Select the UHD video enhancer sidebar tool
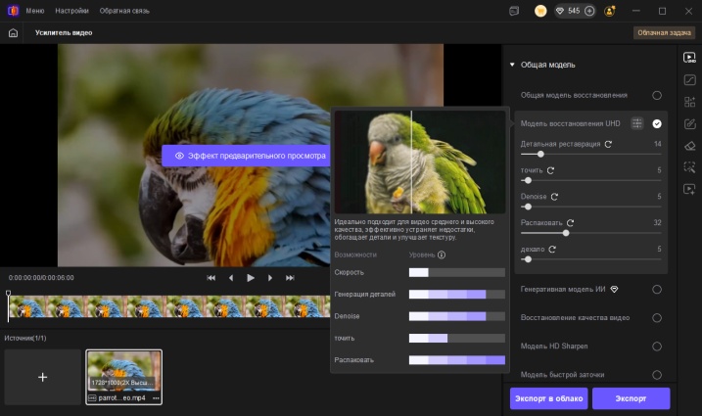702x416 pixels. tap(689, 58)
